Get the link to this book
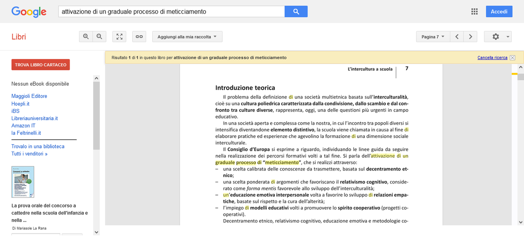Screen dimensions: 524x236 [139, 36]
